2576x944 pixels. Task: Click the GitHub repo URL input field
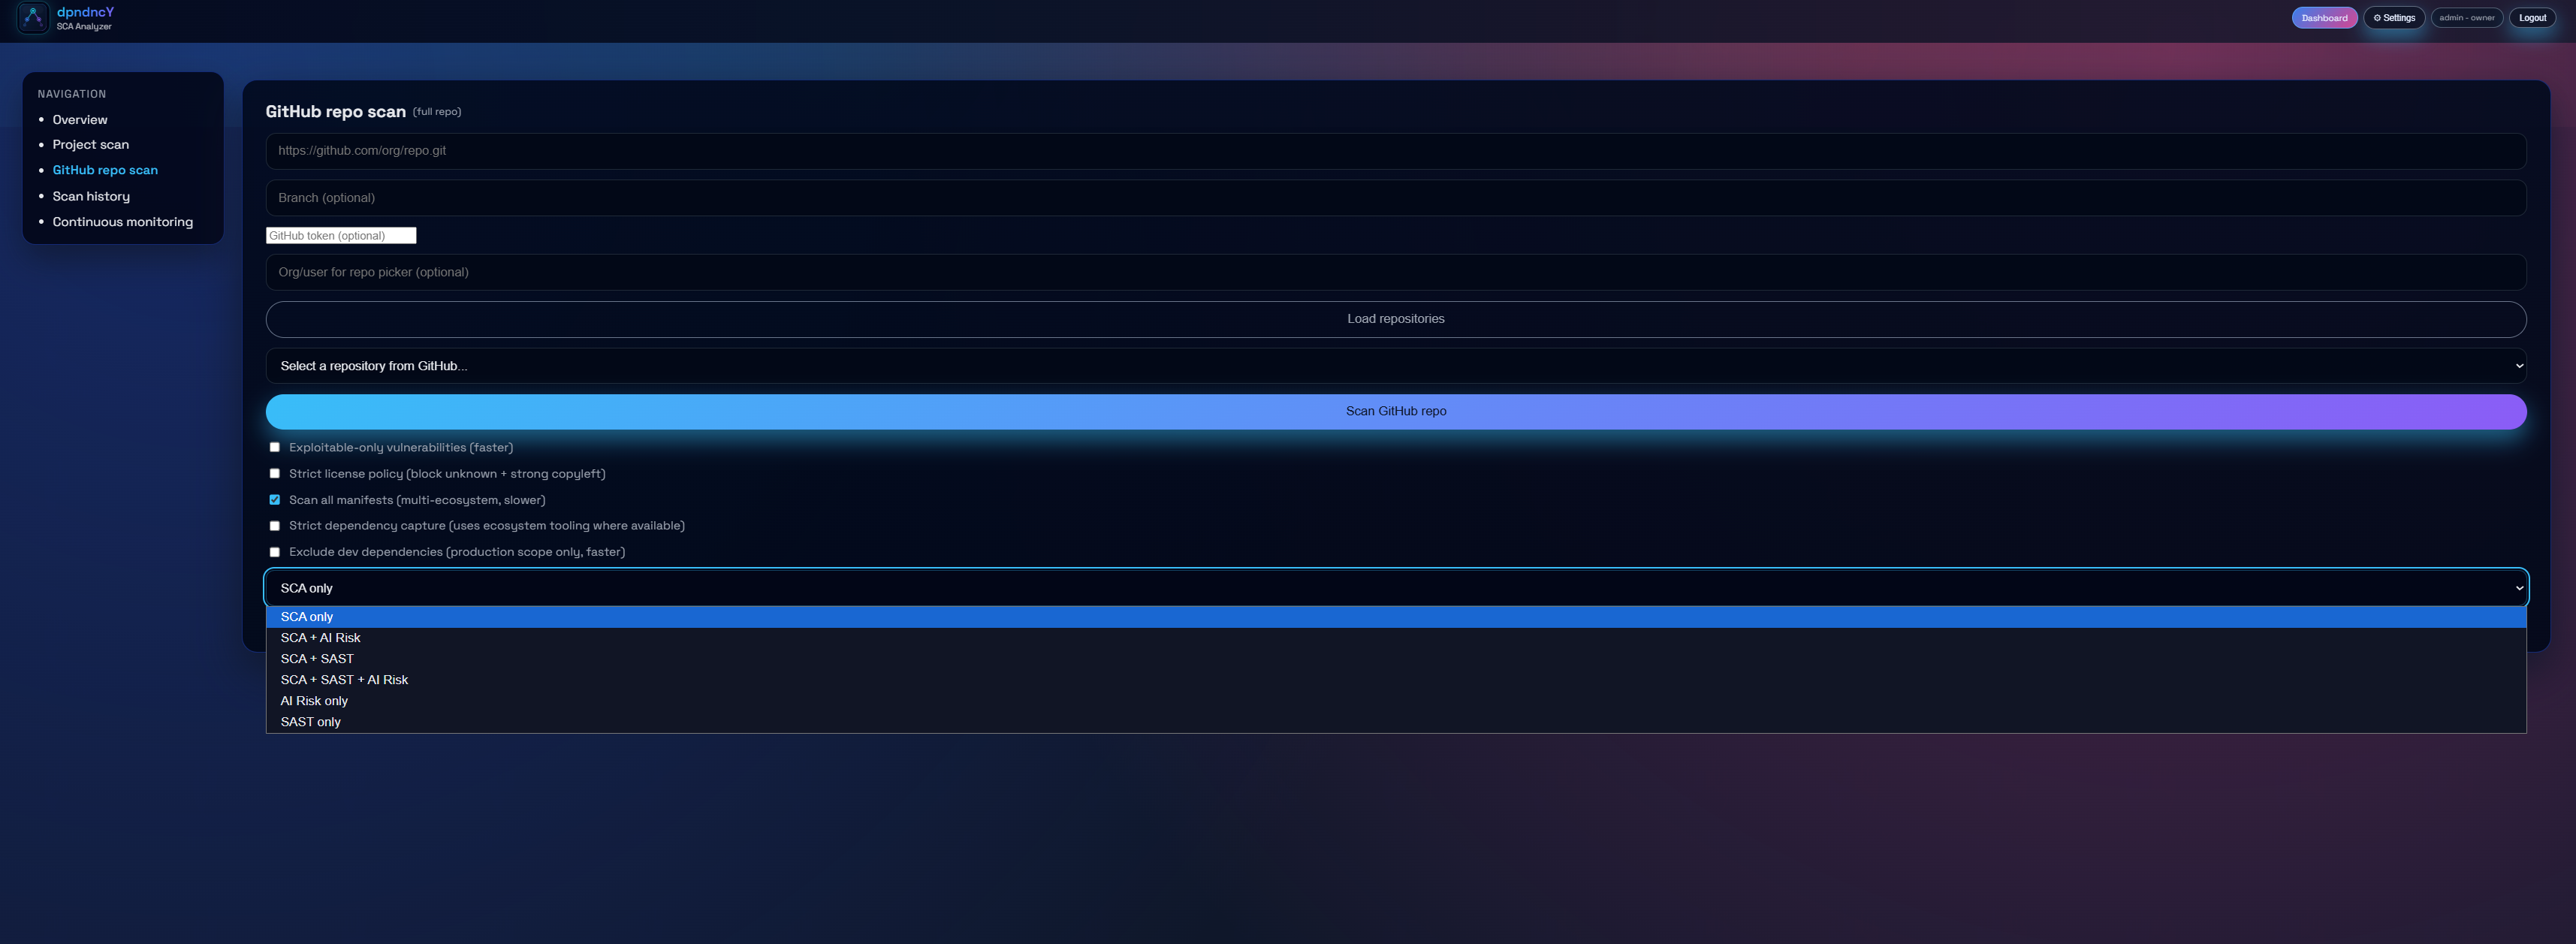coord(1396,150)
